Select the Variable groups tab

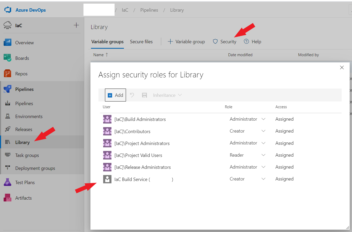[x=107, y=42]
